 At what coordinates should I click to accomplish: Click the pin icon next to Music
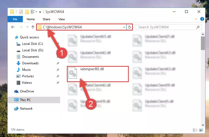point(58,70)
